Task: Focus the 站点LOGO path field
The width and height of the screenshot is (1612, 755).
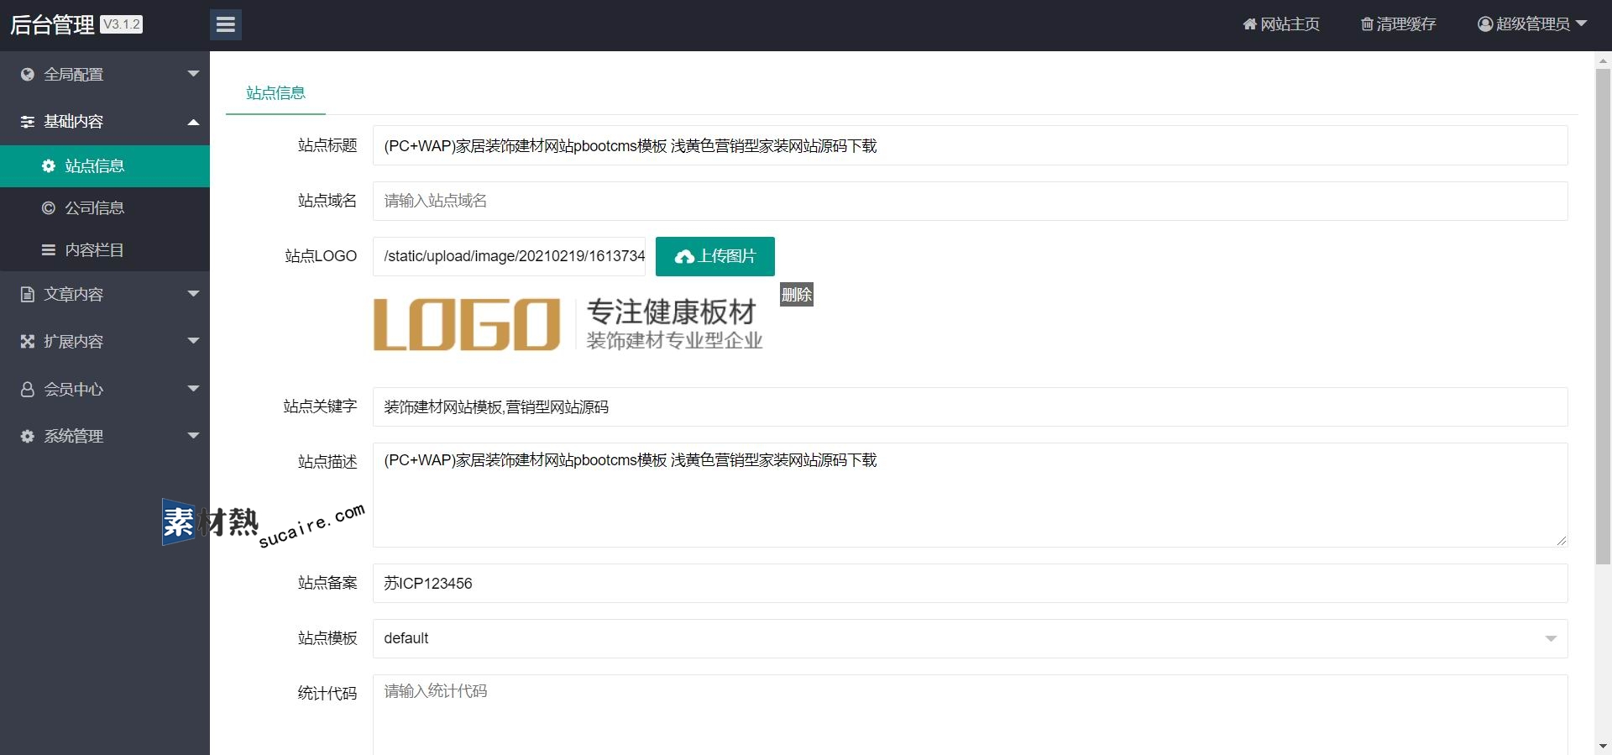Action: (x=510, y=256)
